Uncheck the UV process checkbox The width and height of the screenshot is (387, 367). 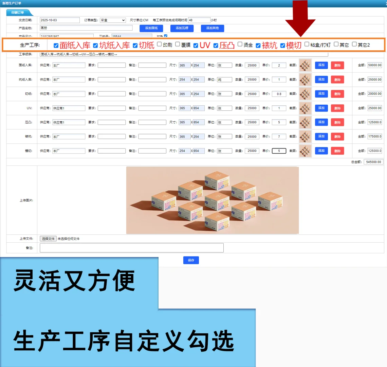pyautogui.click(x=196, y=45)
